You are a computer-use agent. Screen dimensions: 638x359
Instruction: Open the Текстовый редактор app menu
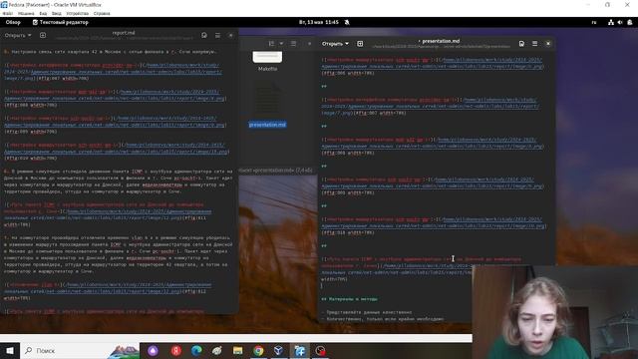[60, 22]
